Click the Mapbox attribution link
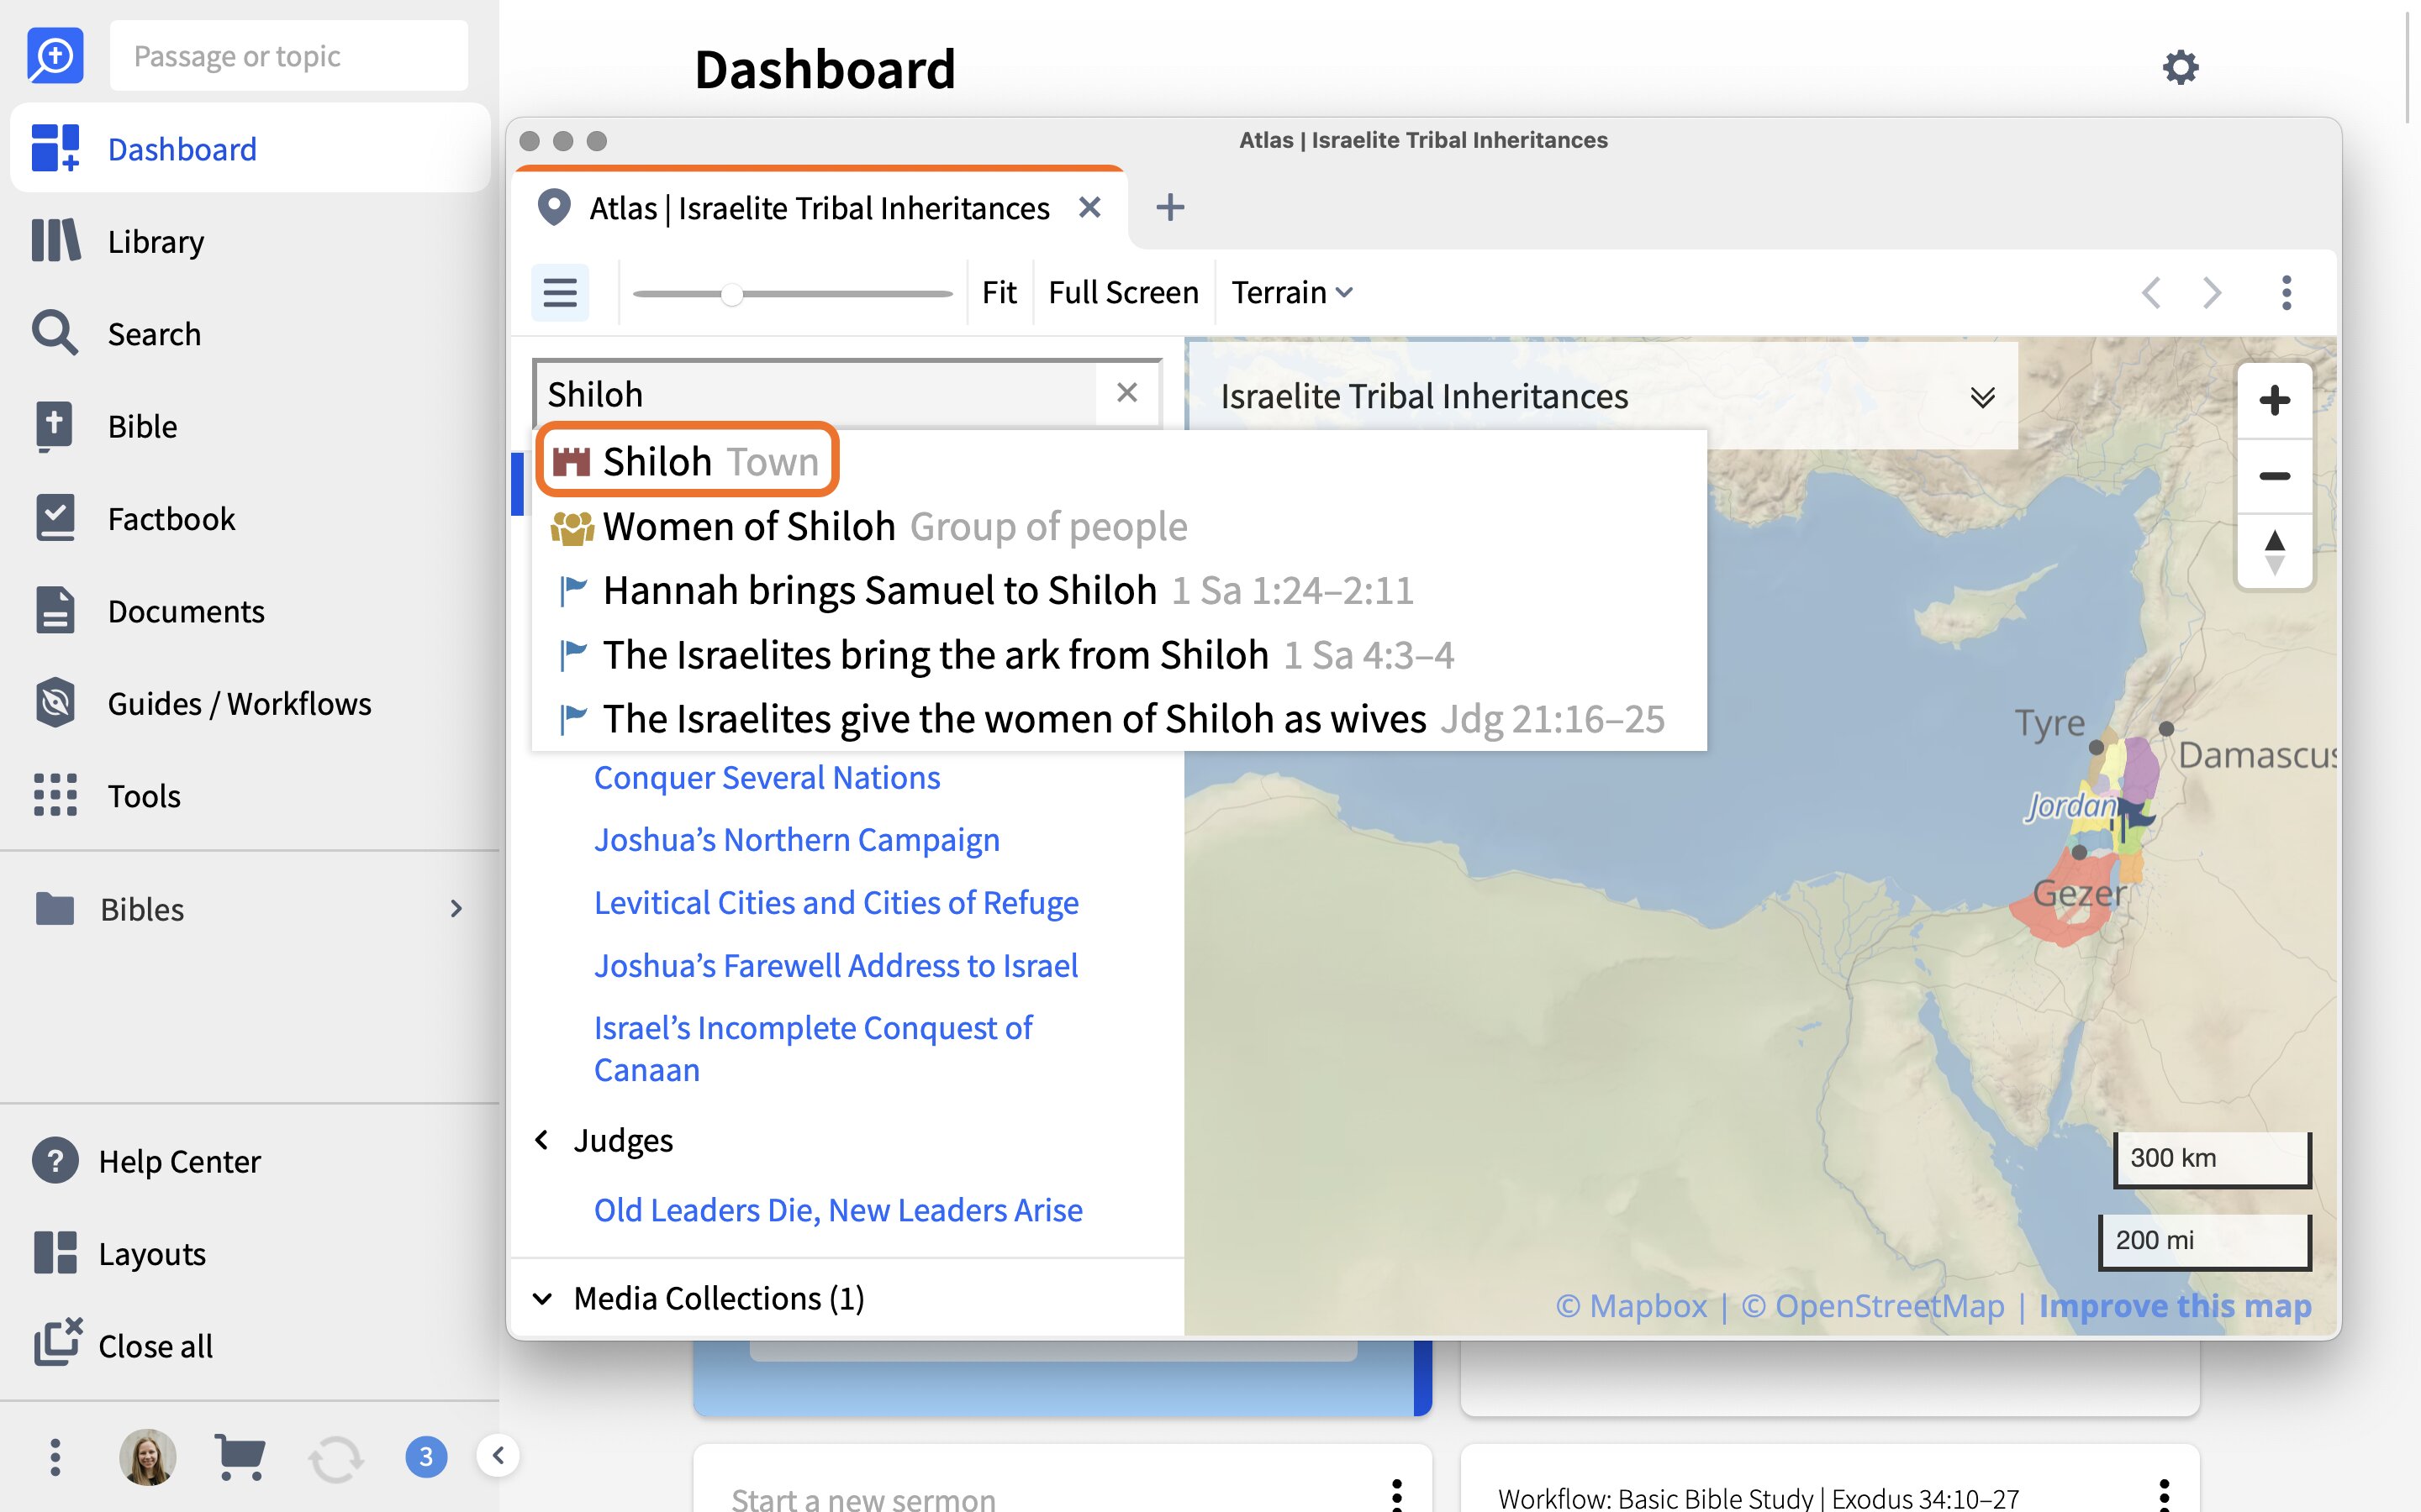Screen dimensions: 2421x1512 (1632, 1306)
